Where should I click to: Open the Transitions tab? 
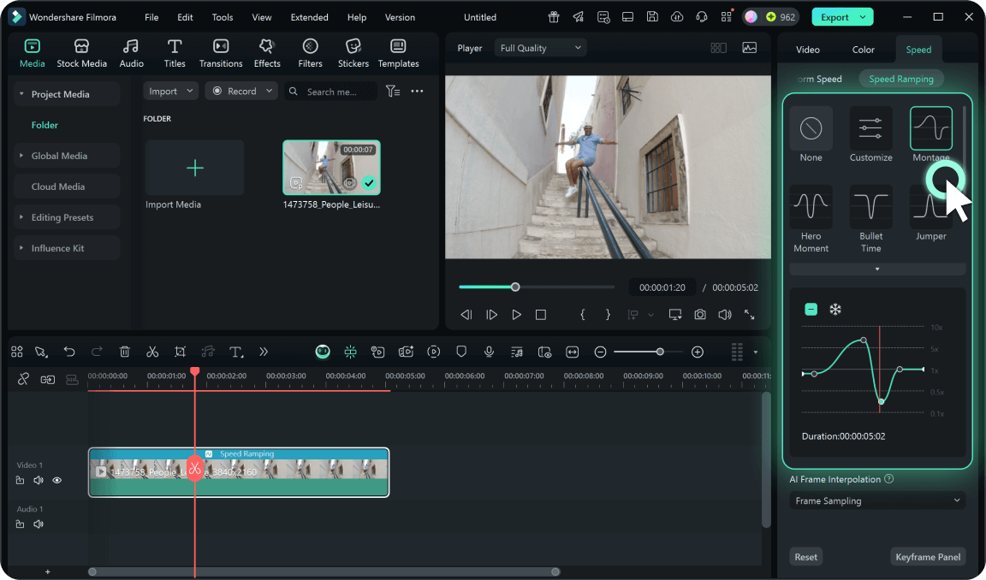[x=221, y=53]
